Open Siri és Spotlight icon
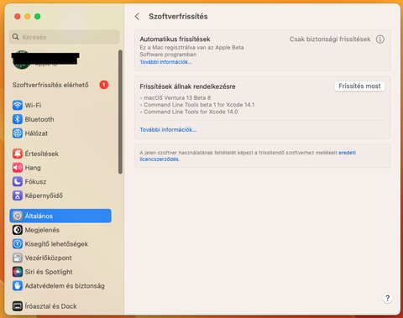403x318 pixels. (x=18, y=272)
